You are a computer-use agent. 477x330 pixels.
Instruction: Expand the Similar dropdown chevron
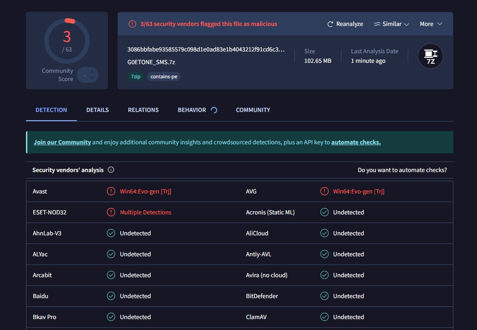406,24
